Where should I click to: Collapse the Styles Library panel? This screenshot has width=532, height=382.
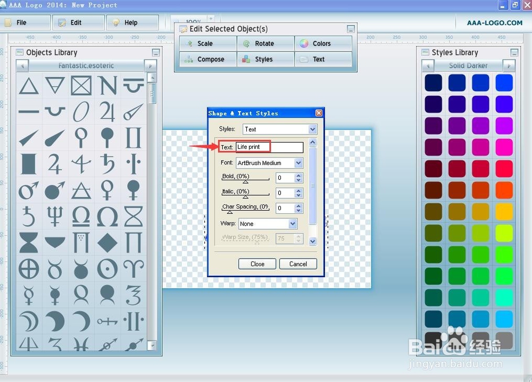coord(514,53)
